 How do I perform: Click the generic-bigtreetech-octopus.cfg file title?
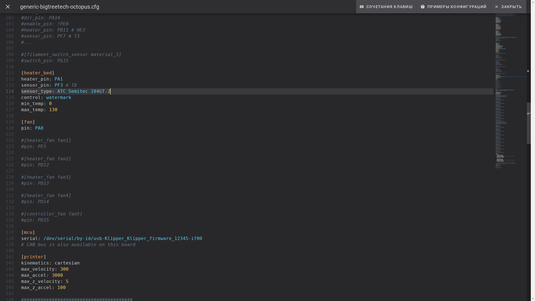coord(58,7)
